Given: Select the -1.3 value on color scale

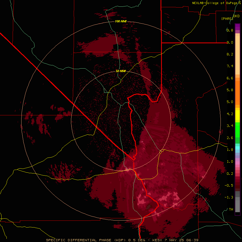Looking at the screenshot, I should (229, 197).
